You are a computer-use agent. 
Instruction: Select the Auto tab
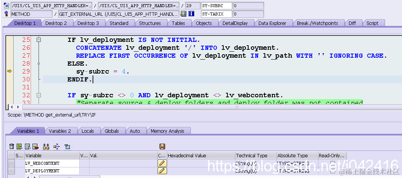tap(135, 131)
